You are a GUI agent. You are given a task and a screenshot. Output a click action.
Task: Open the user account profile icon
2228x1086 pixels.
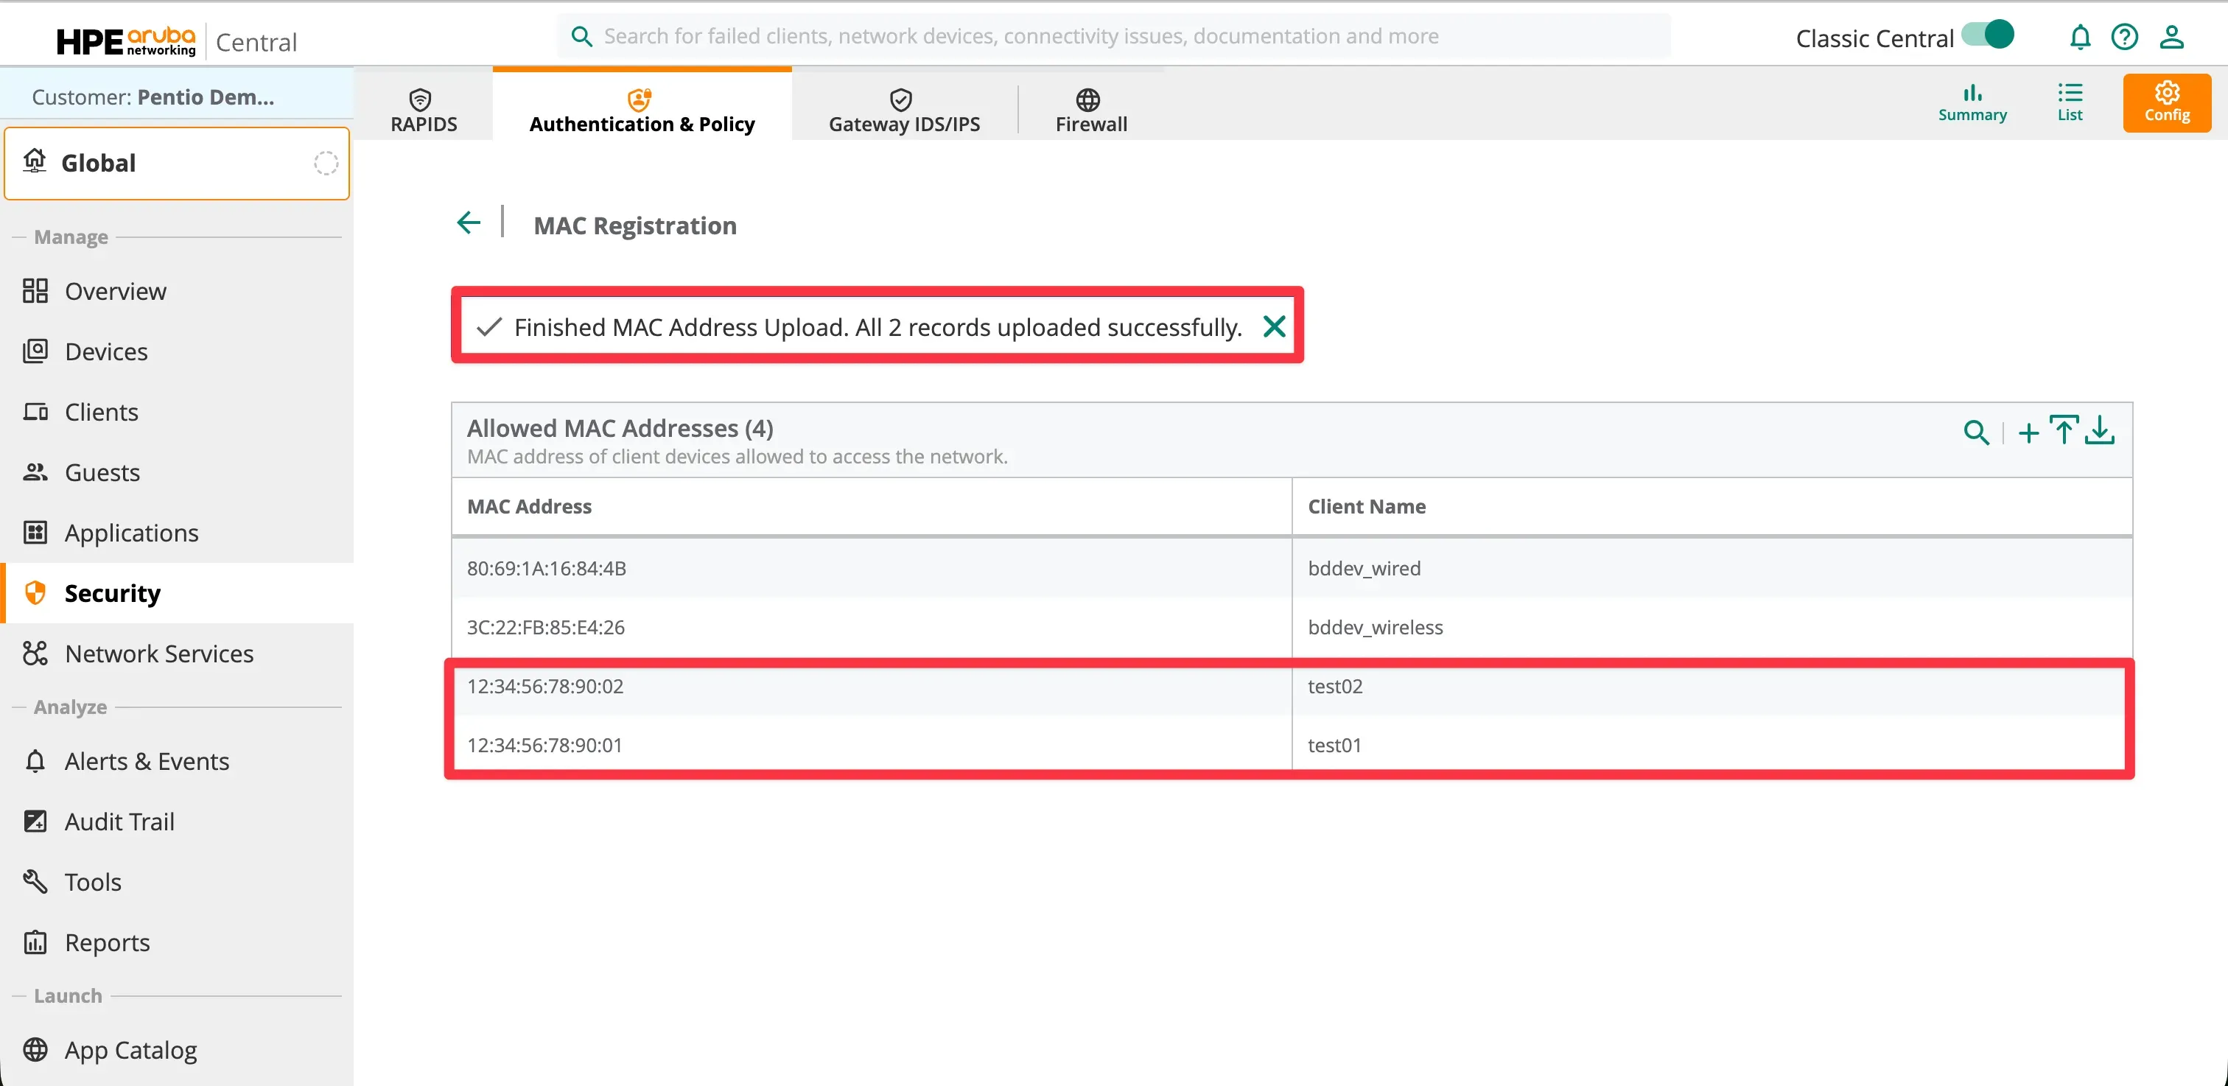(x=2172, y=37)
